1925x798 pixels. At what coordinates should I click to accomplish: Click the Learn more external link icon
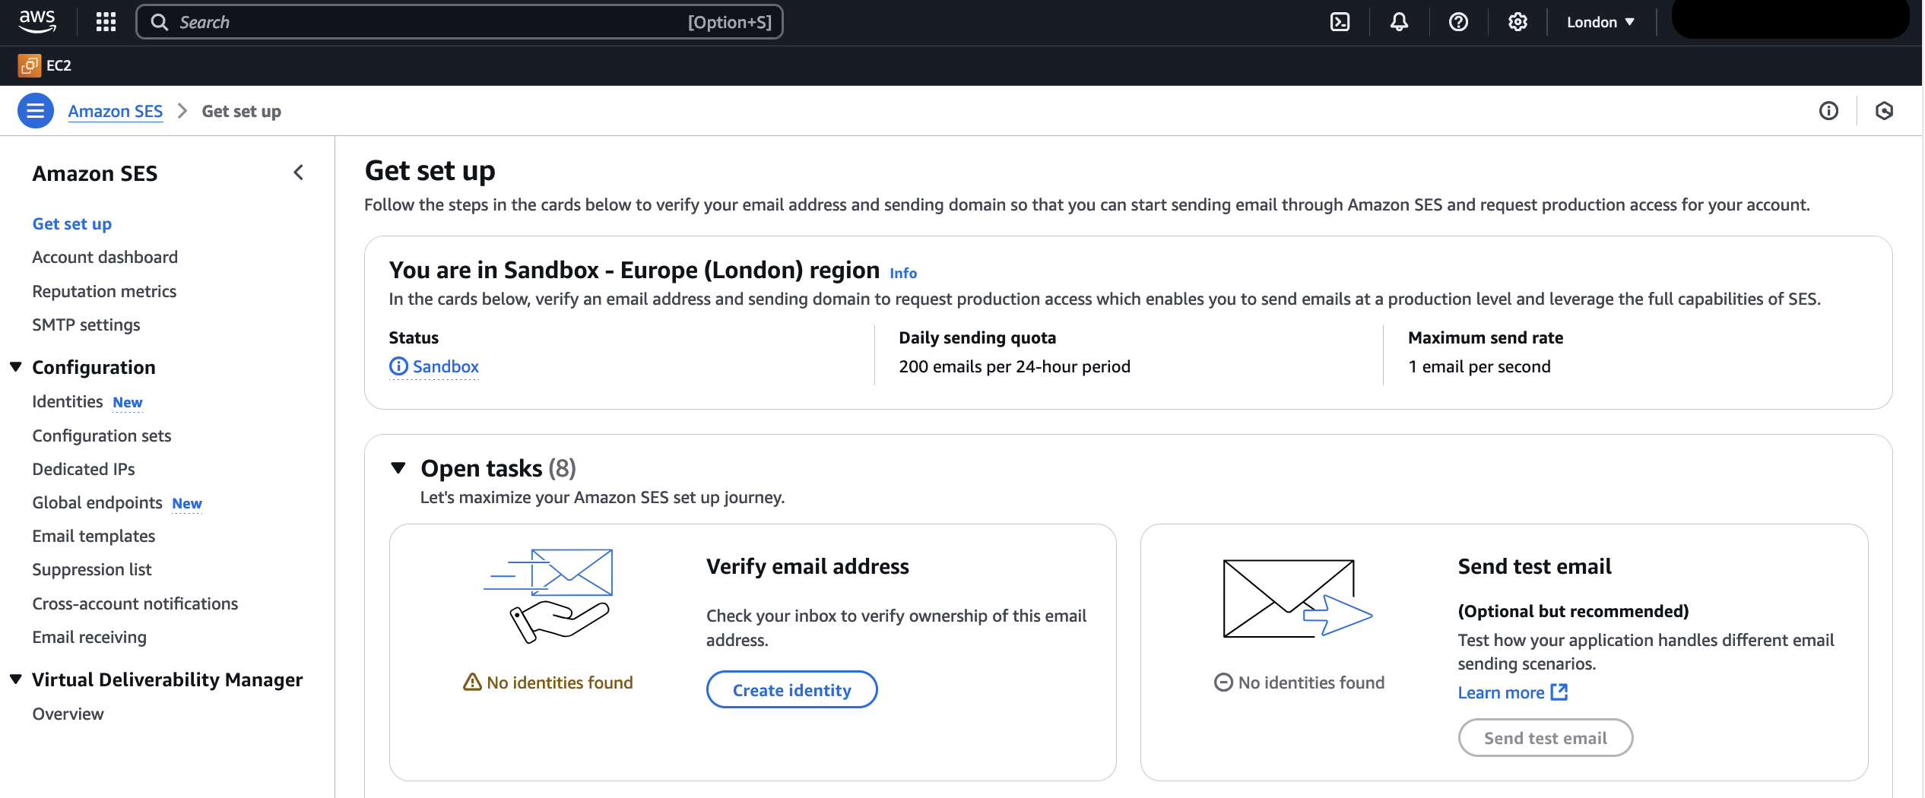(1559, 692)
